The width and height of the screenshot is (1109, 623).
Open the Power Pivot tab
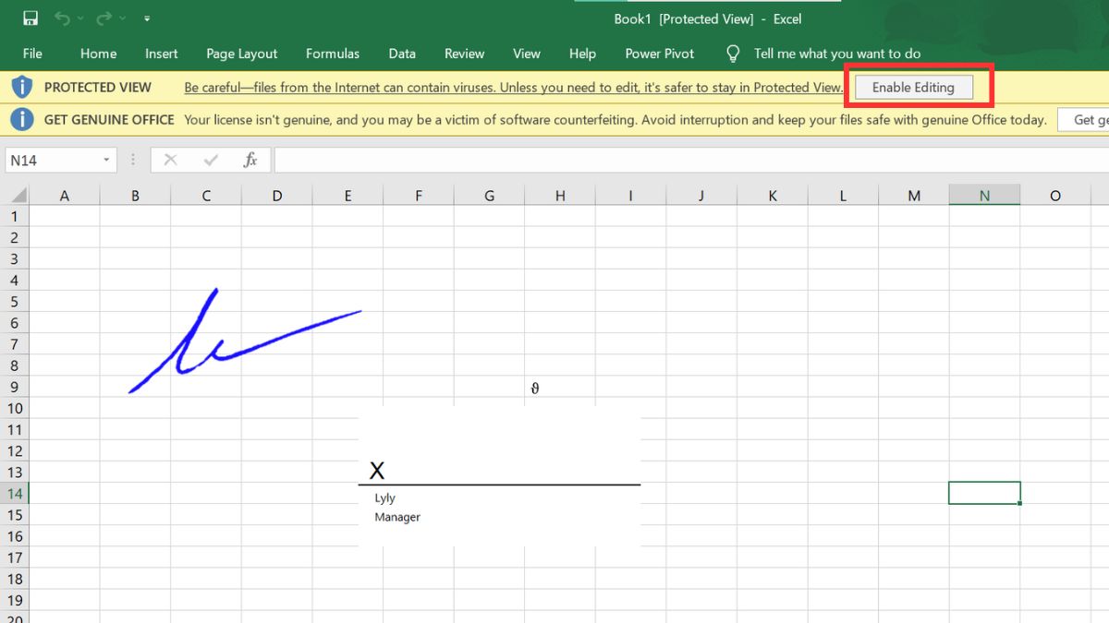click(x=660, y=54)
